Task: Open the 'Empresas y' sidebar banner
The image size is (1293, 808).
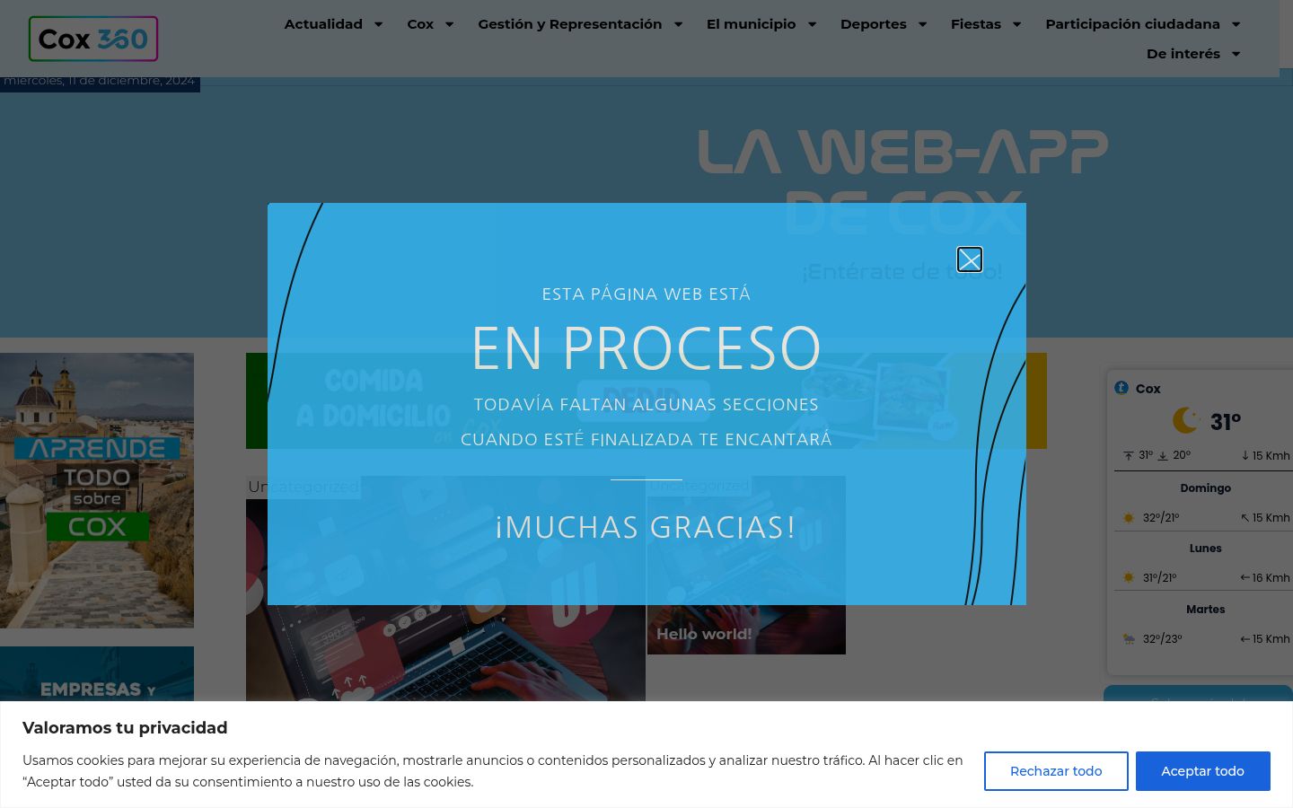Action: (97, 673)
